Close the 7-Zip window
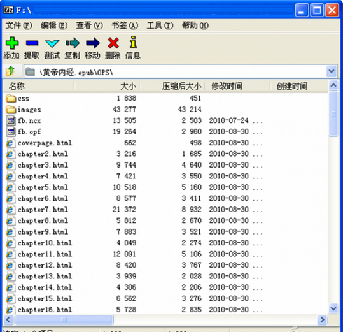The image size is (343, 332). [x=332, y=10]
